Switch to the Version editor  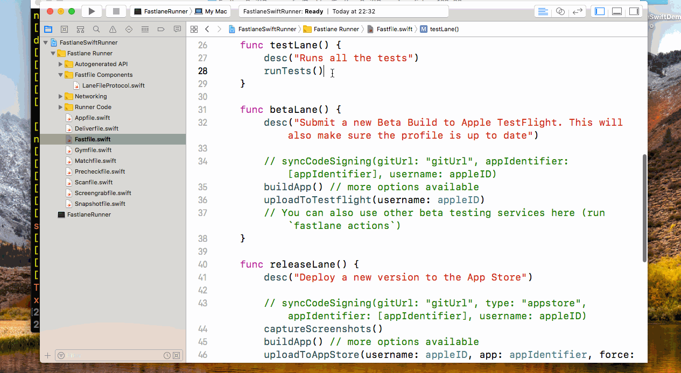pyautogui.click(x=578, y=11)
